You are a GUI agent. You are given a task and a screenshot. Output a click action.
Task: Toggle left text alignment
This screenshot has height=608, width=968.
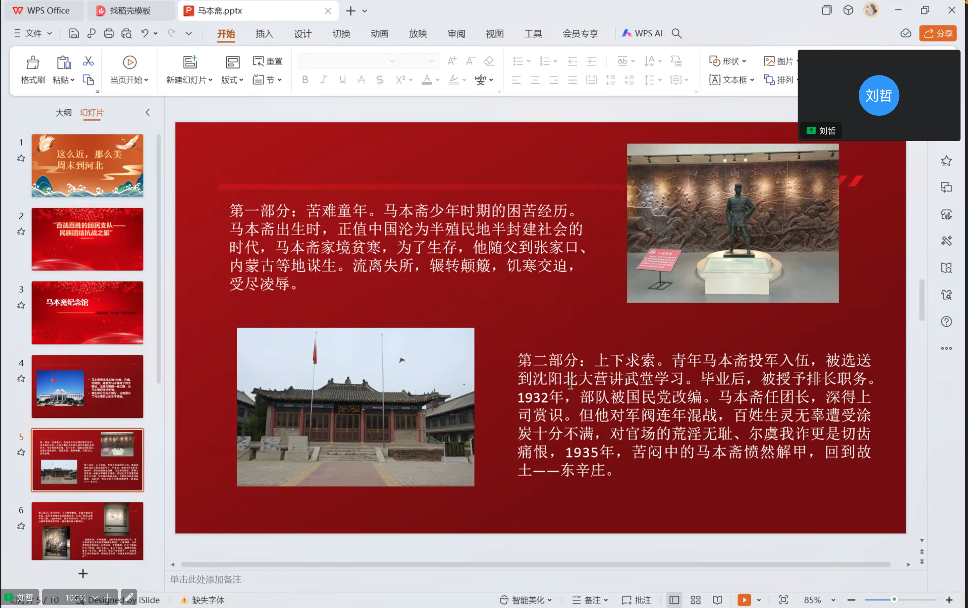[x=516, y=79]
